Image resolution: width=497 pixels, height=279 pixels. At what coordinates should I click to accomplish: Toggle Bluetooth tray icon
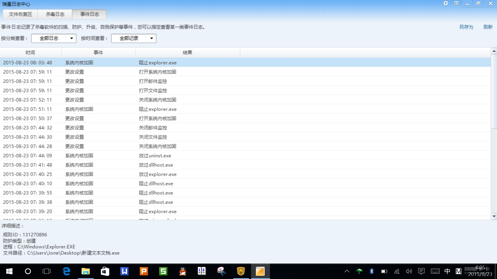(371, 271)
